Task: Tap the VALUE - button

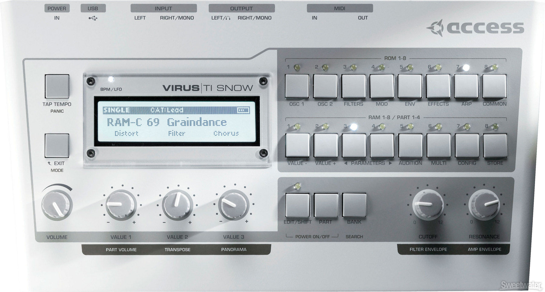Action: point(297,145)
